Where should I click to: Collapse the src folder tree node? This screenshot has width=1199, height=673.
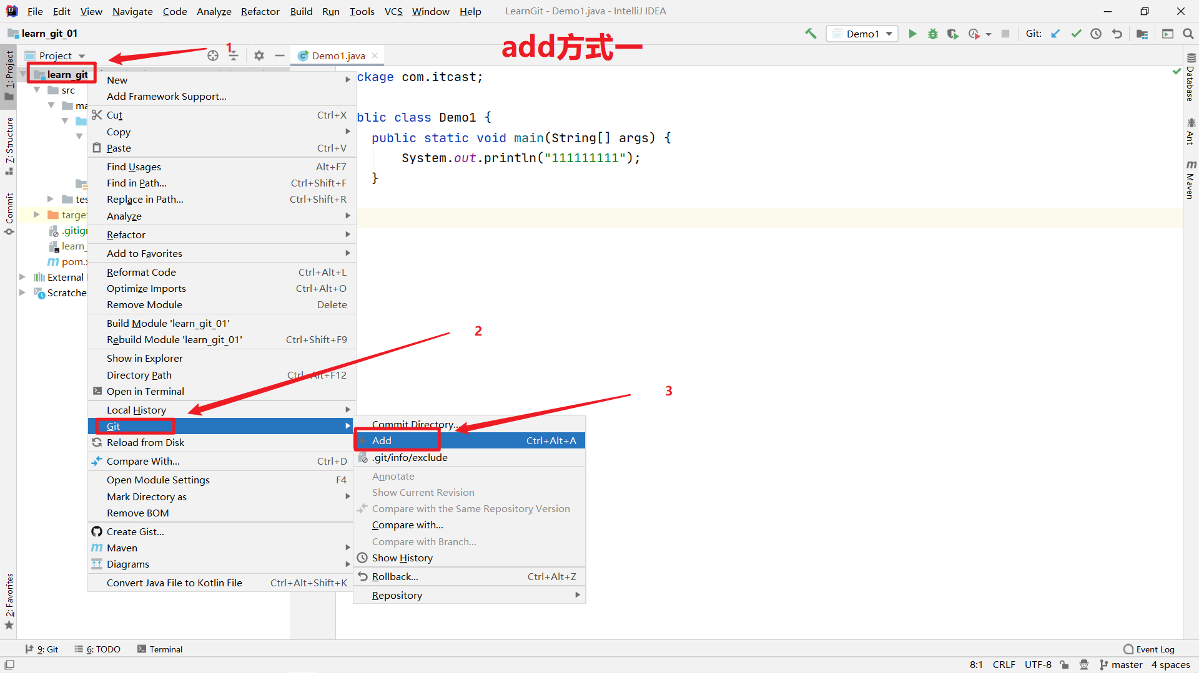(37, 90)
